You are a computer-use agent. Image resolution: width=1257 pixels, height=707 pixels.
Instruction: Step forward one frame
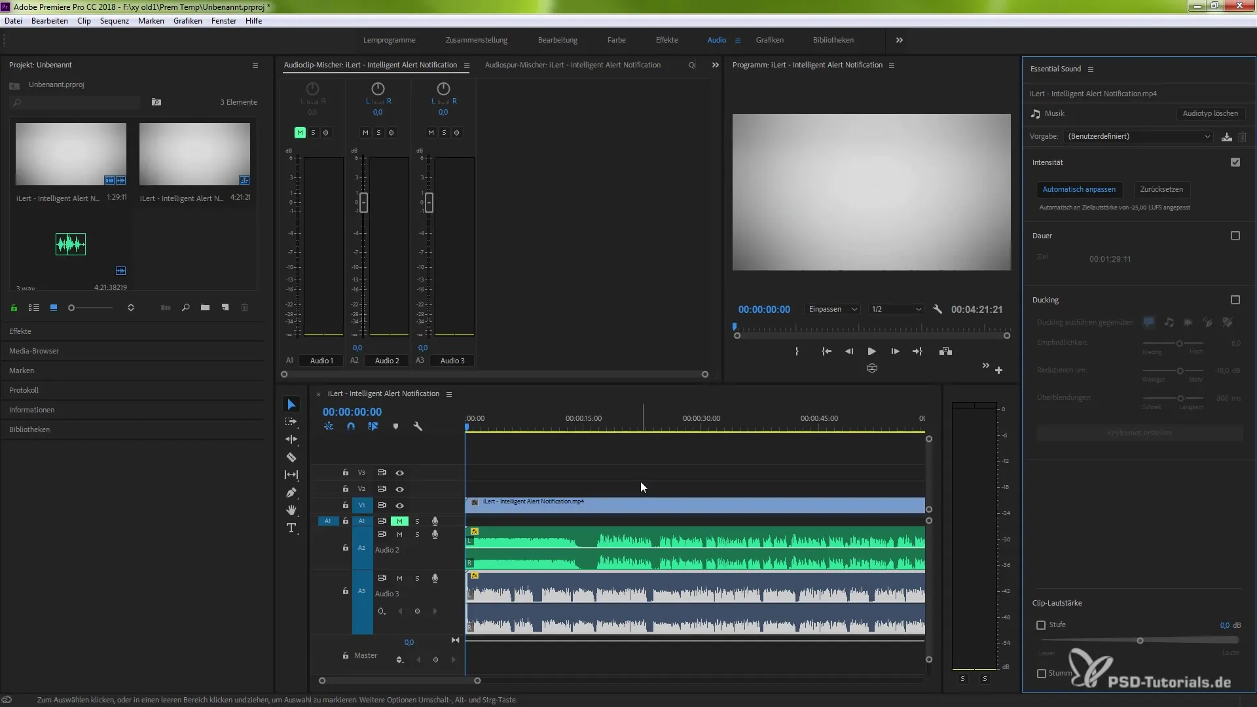tap(895, 352)
